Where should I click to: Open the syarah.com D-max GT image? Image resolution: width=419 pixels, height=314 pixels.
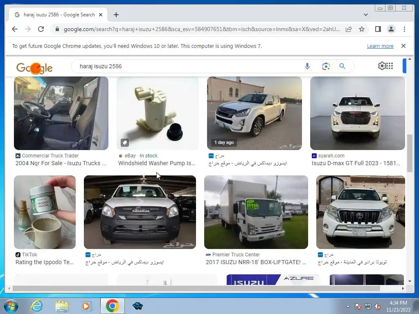358,113
